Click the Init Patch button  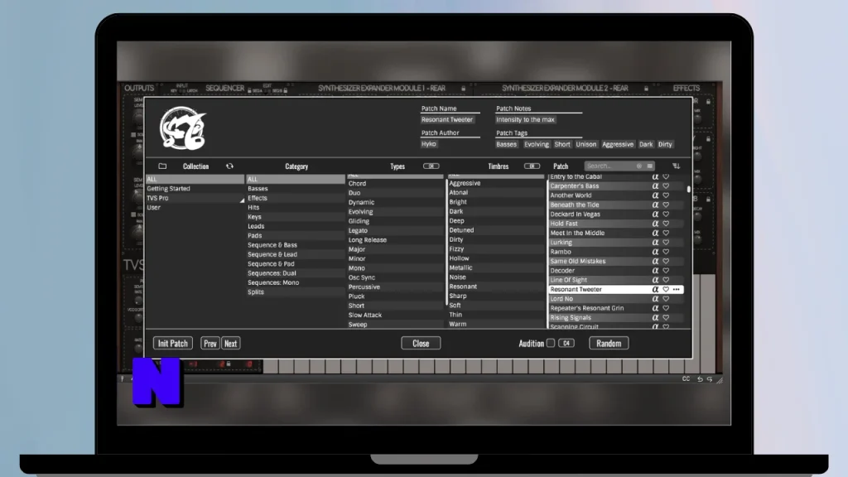tap(172, 344)
